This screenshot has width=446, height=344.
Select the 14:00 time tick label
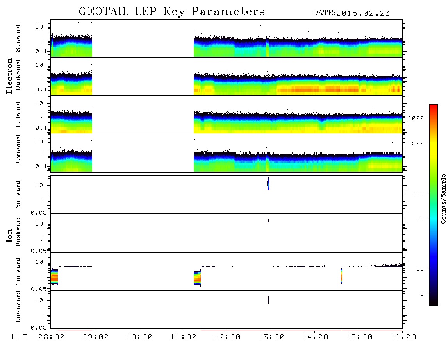[315, 337]
